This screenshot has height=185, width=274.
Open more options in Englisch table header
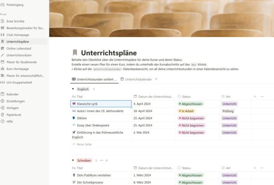coord(262,97)
